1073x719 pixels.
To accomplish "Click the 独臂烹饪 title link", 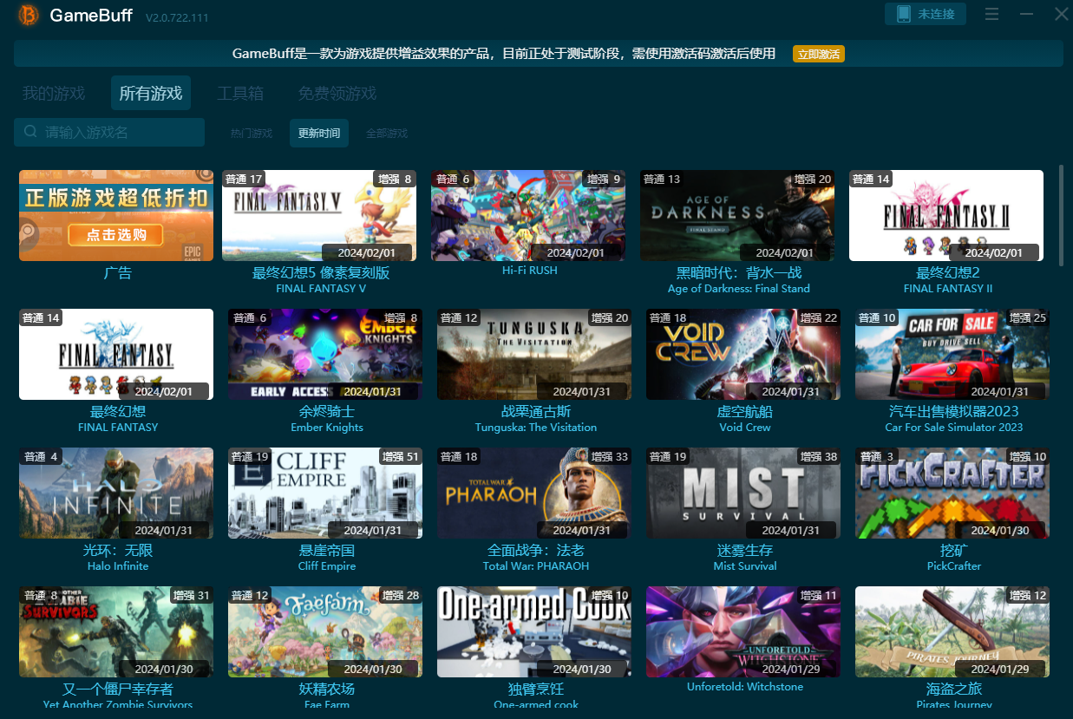I will click(536, 689).
